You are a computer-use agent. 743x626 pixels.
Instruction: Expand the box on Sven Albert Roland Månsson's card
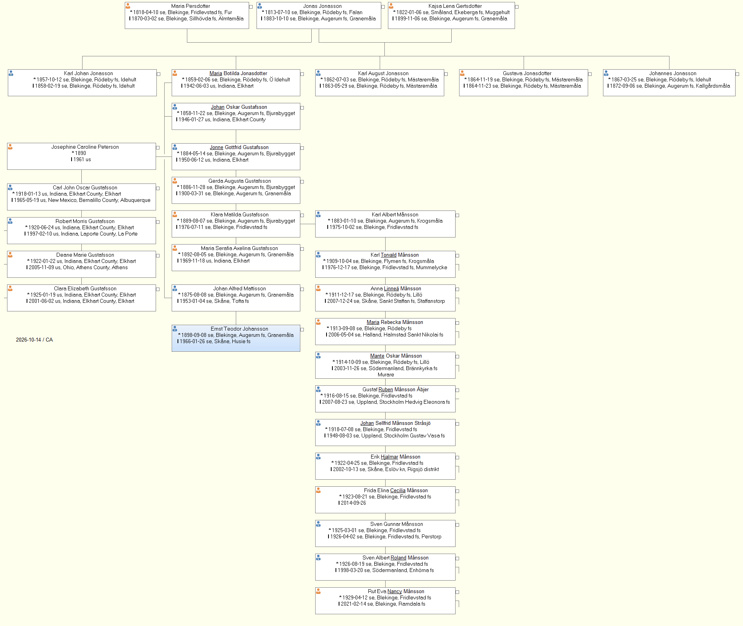click(457, 558)
